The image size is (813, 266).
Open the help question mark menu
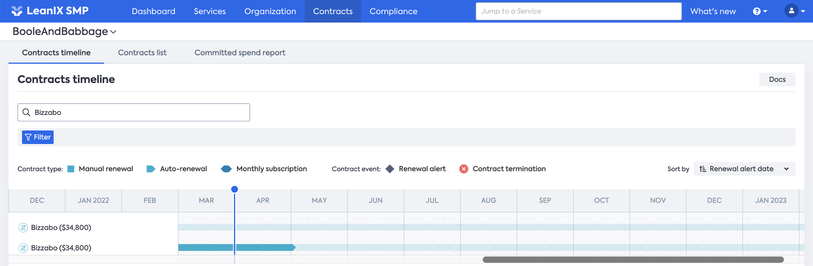click(x=760, y=11)
